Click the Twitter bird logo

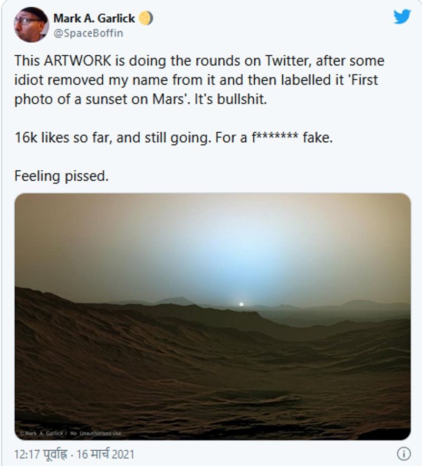402,17
